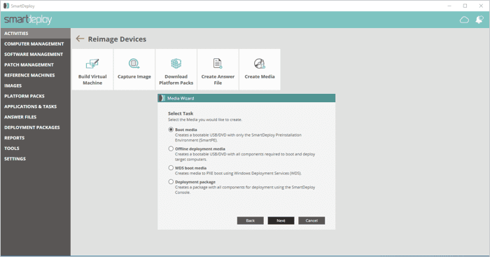
Task: Choose Offline deployment media option
Action: 171,149
